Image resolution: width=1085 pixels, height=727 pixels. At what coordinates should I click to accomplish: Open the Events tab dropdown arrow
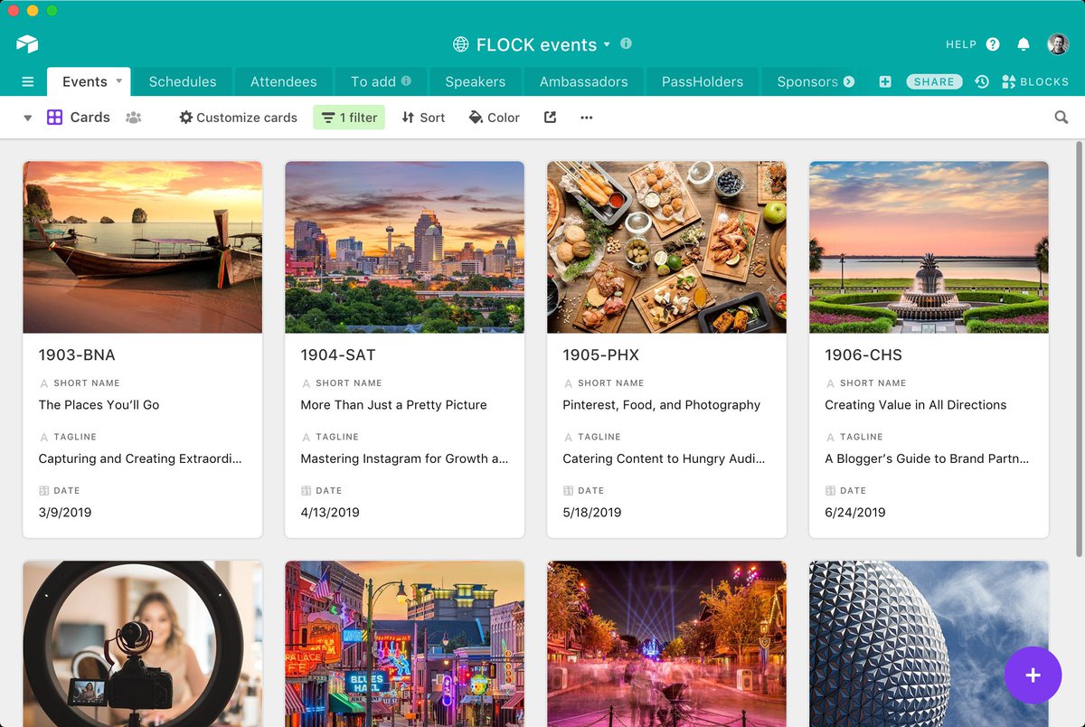click(118, 81)
